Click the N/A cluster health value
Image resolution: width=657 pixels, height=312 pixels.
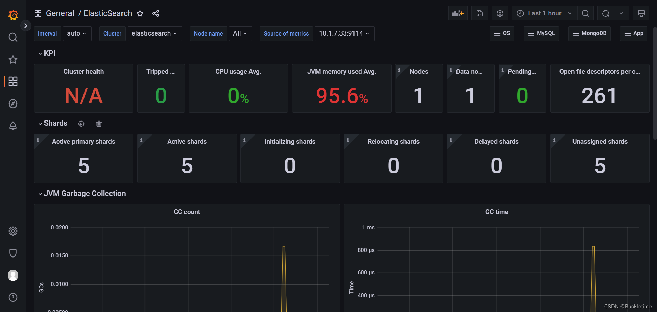(x=83, y=96)
